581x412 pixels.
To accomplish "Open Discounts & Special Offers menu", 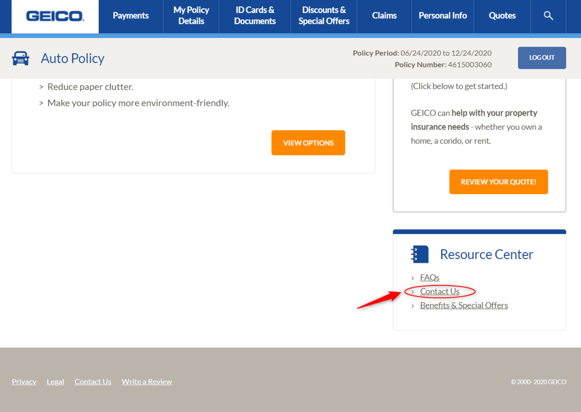I will [x=324, y=16].
